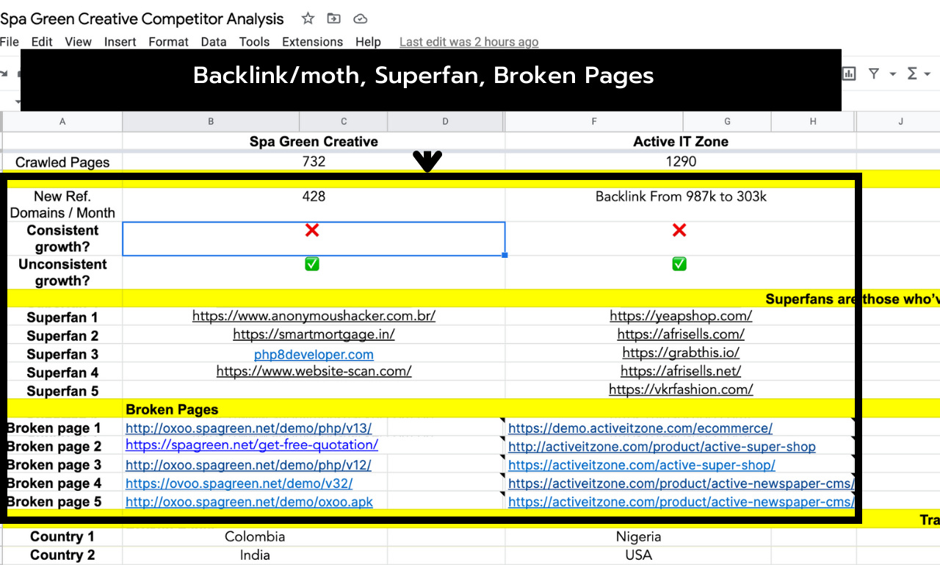Star the Spa Green Creative spreadsheet
The height and width of the screenshot is (565, 940).
point(307,18)
